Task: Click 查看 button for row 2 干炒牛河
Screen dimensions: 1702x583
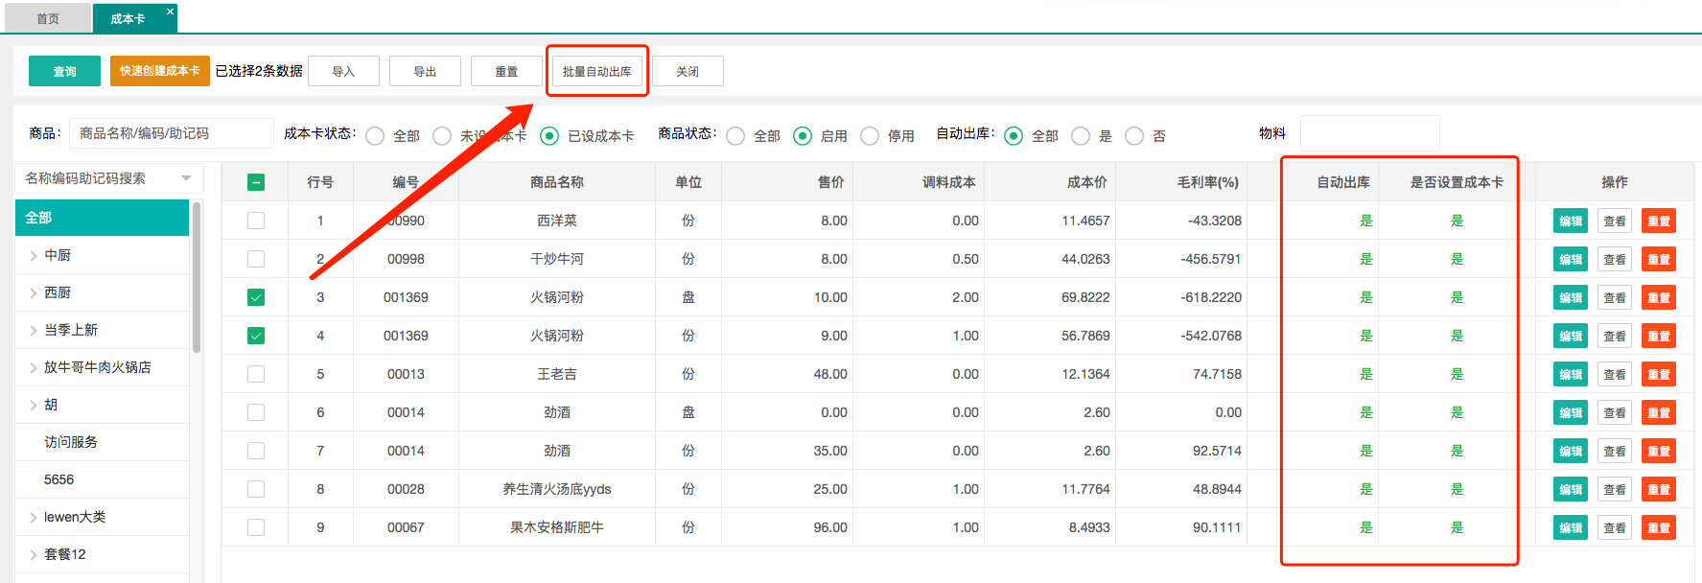Action: (1615, 260)
